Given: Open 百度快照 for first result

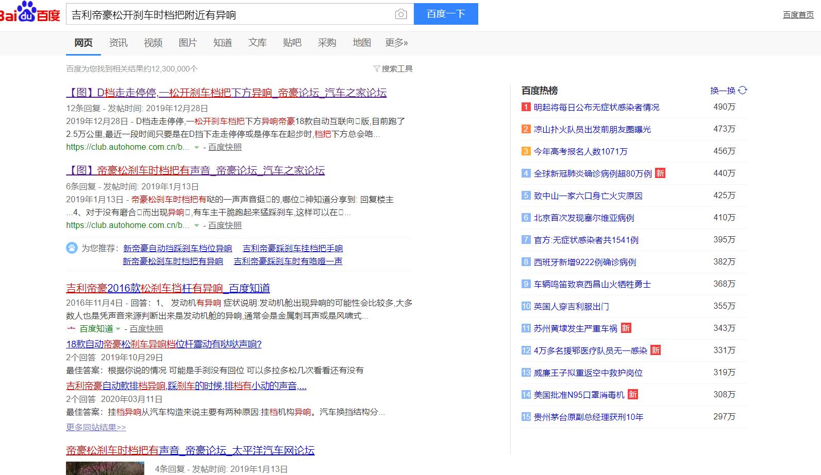Looking at the screenshot, I should pos(225,147).
